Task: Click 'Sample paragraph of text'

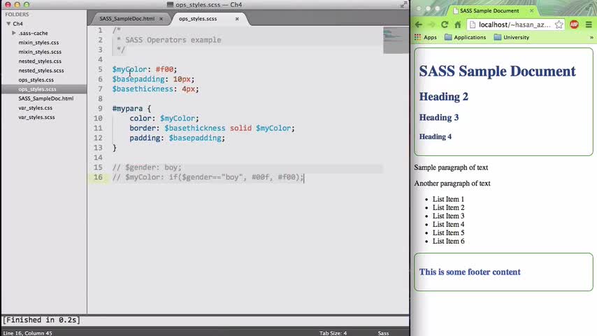Action: 451,167
